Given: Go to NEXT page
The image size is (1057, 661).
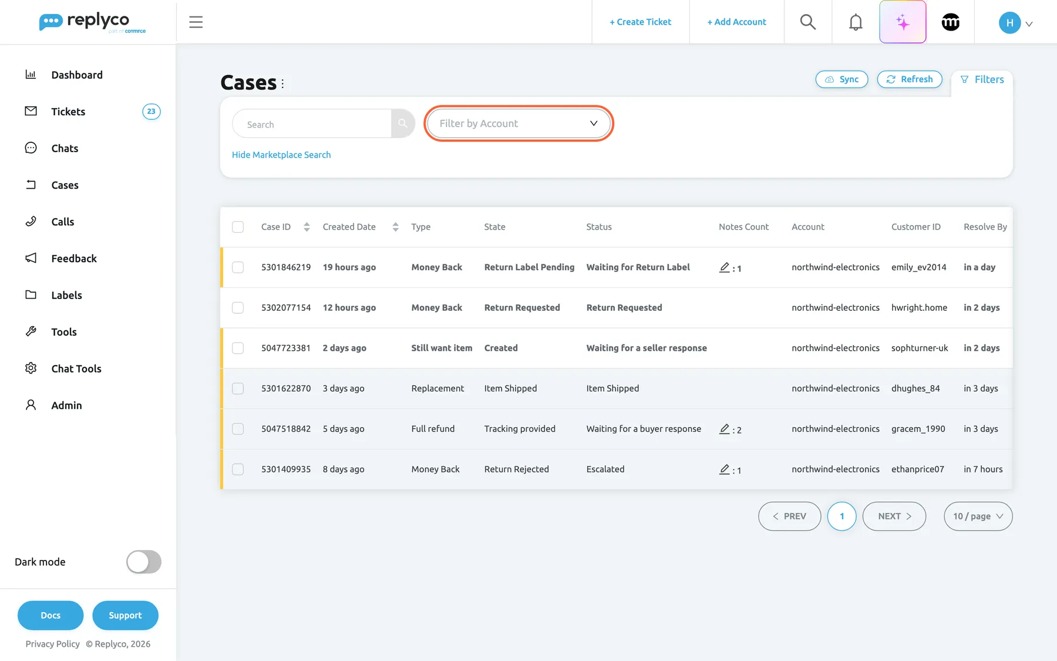Looking at the screenshot, I should click(894, 516).
